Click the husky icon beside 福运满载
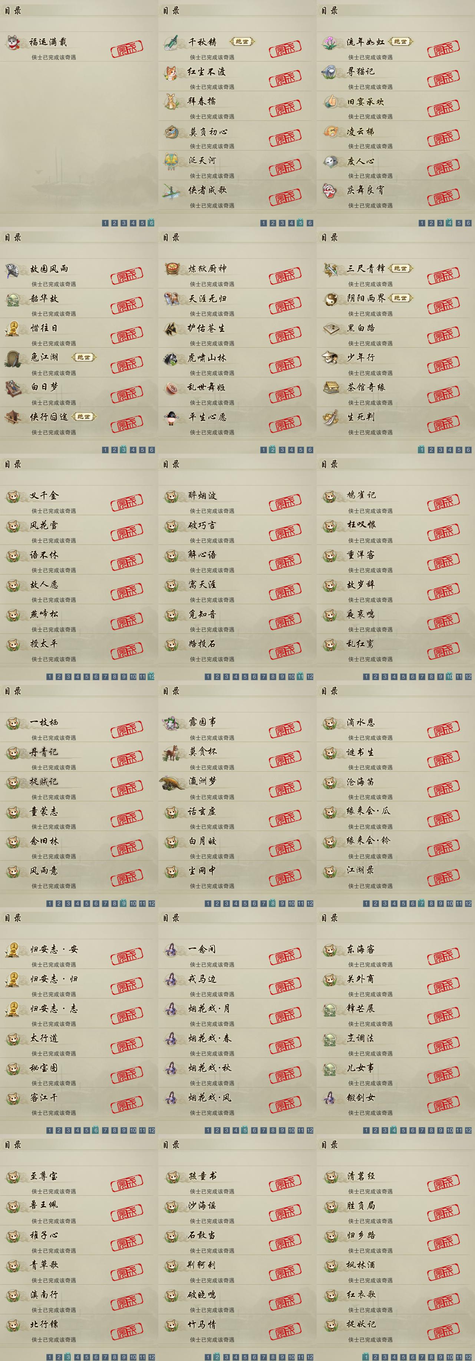 click(x=13, y=42)
